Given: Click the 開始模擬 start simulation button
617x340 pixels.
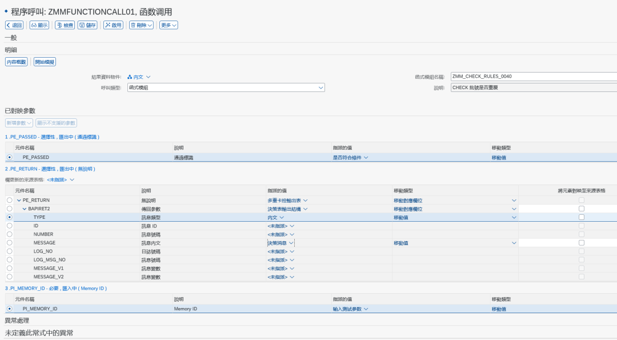Looking at the screenshot, I should 45,62.
